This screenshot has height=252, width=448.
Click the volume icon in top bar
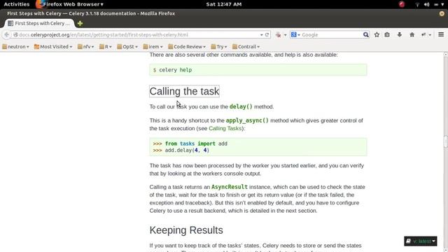click(x=426, y=4)
